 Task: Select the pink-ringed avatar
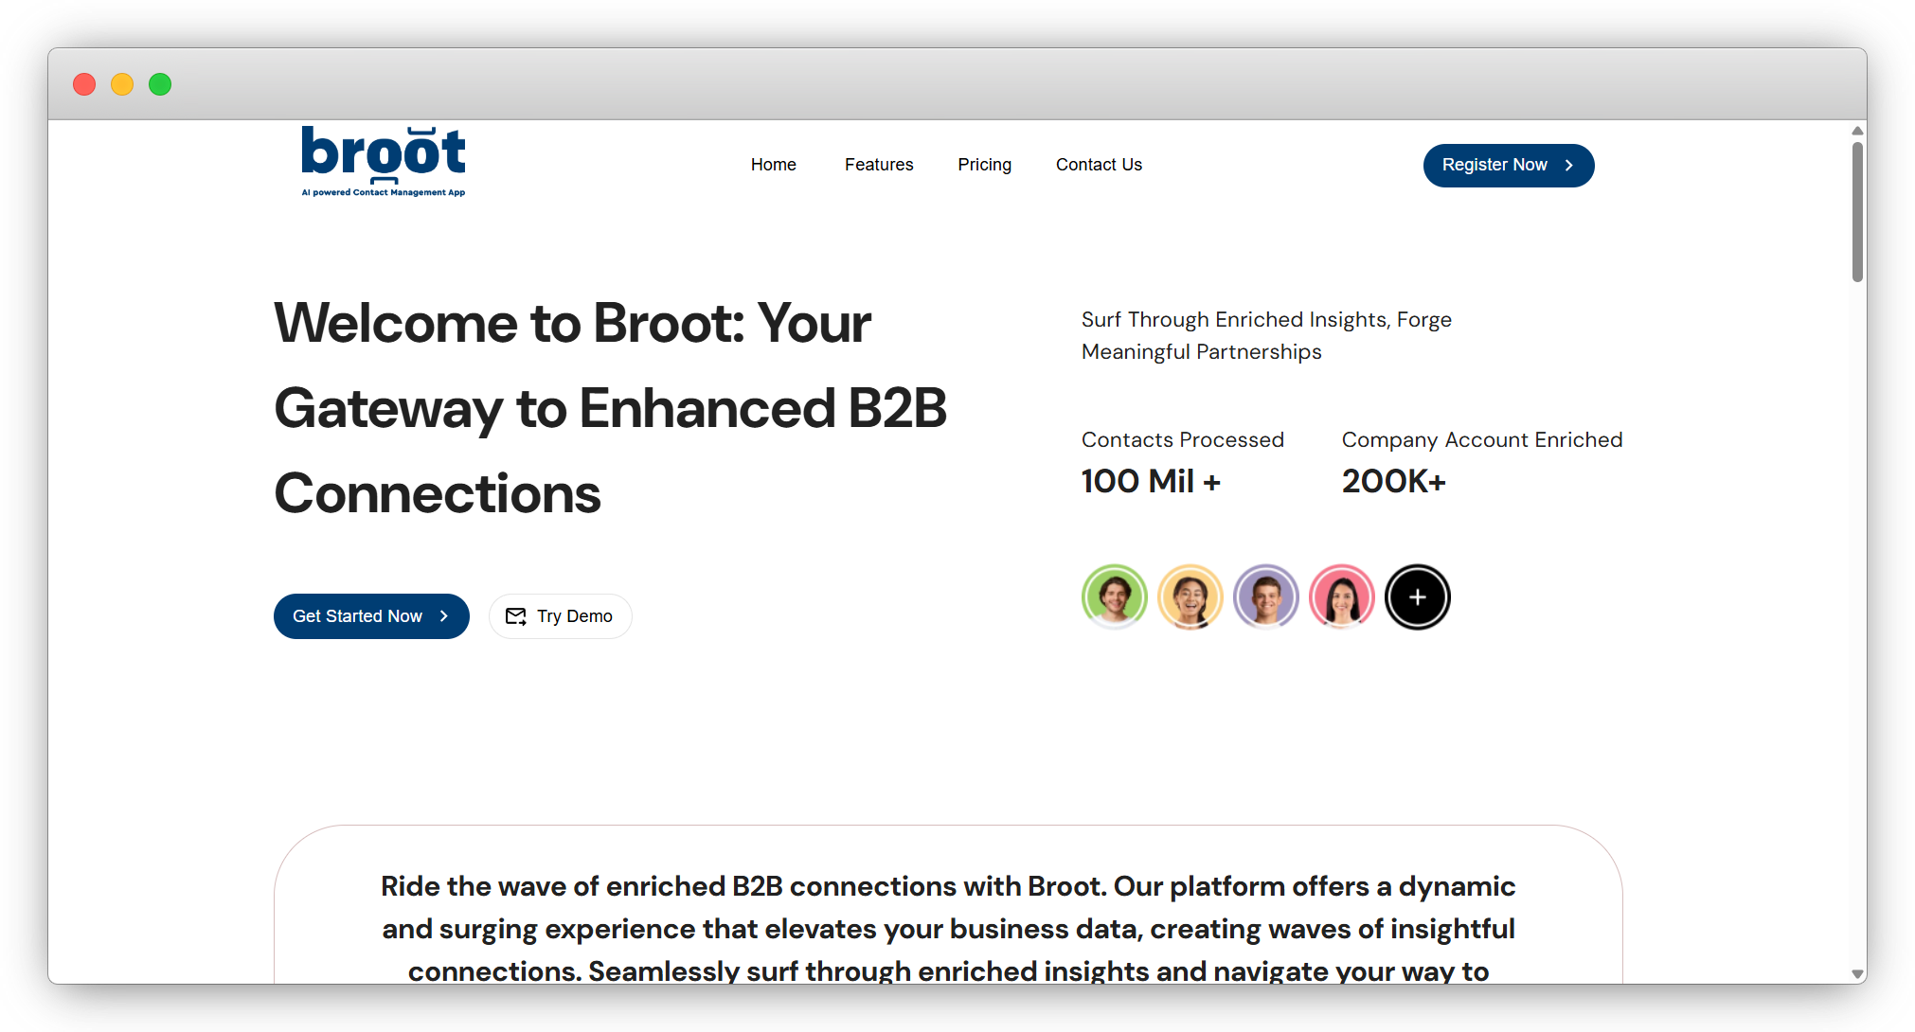[x=1342, y=597]
